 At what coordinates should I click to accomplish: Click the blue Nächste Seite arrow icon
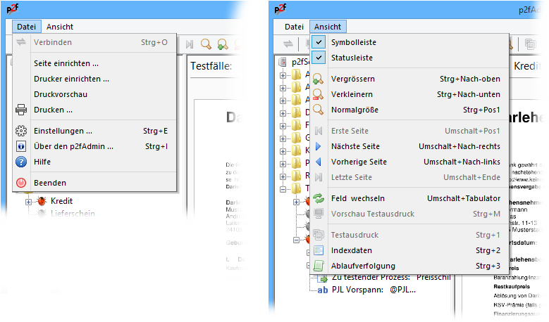pos(319,146)
